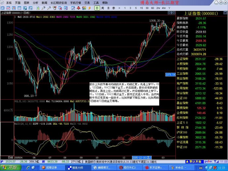Click the self-selected stocks toolbar icon
This screenshot has height=171, width=228.
point(55,8)
